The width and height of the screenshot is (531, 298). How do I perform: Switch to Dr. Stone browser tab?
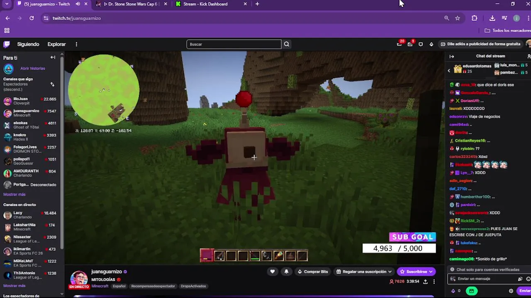(131, 4)
